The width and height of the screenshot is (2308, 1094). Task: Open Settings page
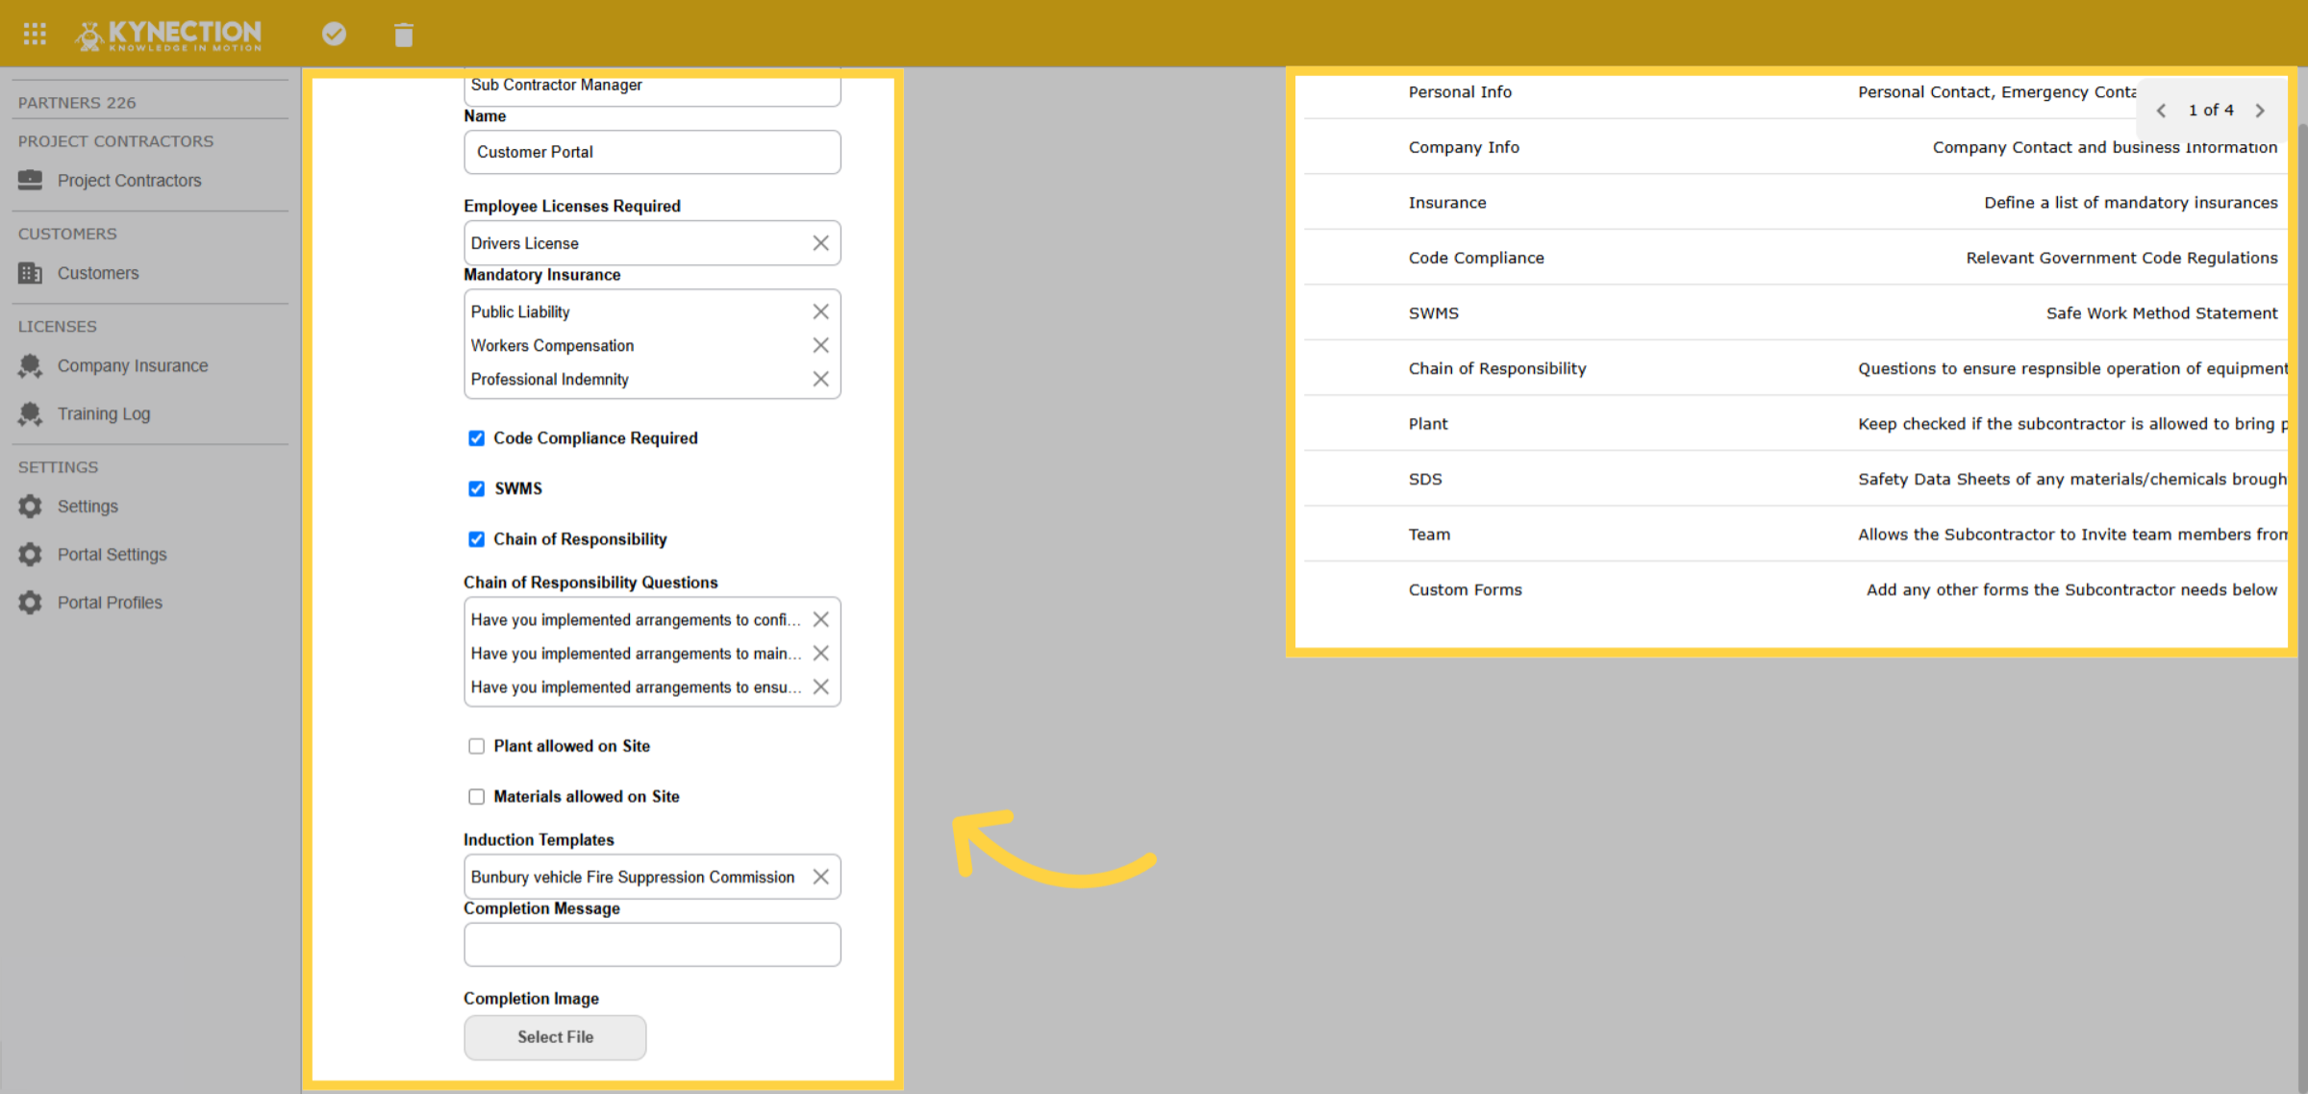point(88,506)
